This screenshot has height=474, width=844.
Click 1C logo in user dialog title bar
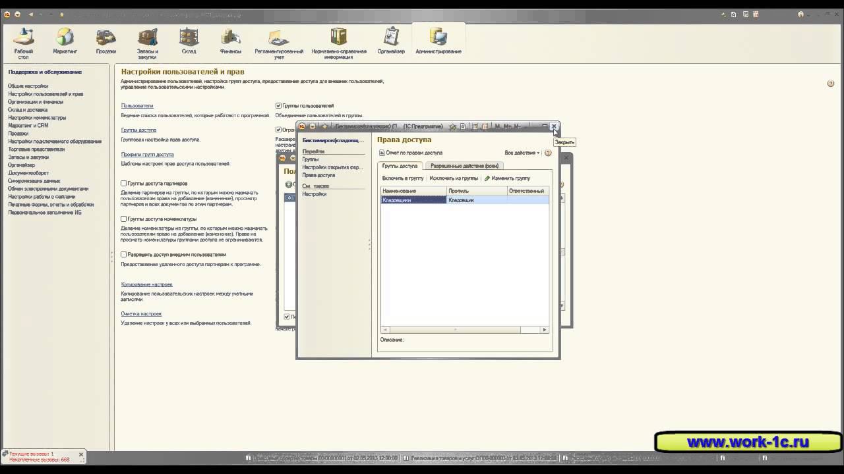pyautogui.click(x=302, y=126)
